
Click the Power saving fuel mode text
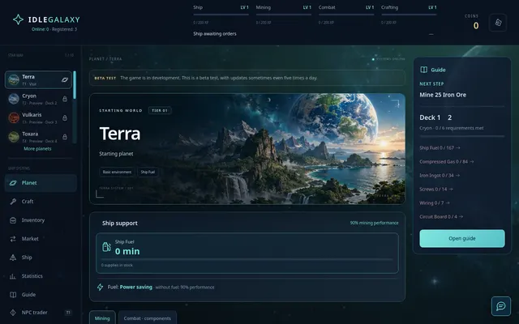[x=135, y=287]
